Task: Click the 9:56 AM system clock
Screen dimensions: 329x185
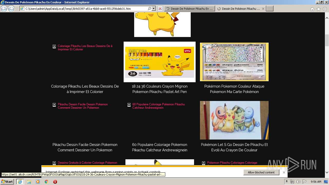Action: point(316,182)
